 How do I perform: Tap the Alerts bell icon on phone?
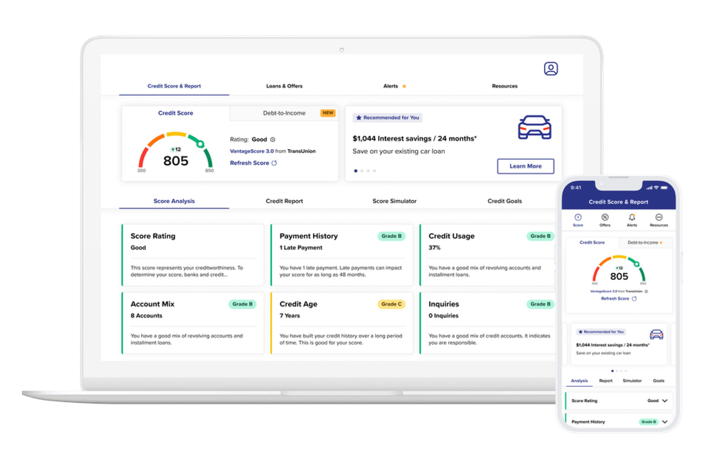pos(632,217)
